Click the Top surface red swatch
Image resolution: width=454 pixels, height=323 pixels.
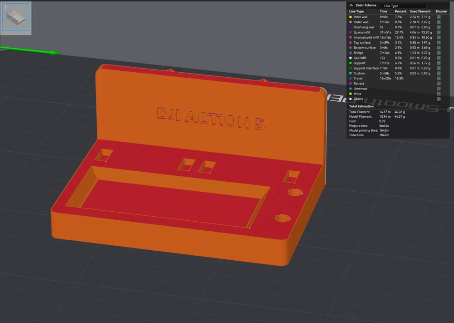350,43
